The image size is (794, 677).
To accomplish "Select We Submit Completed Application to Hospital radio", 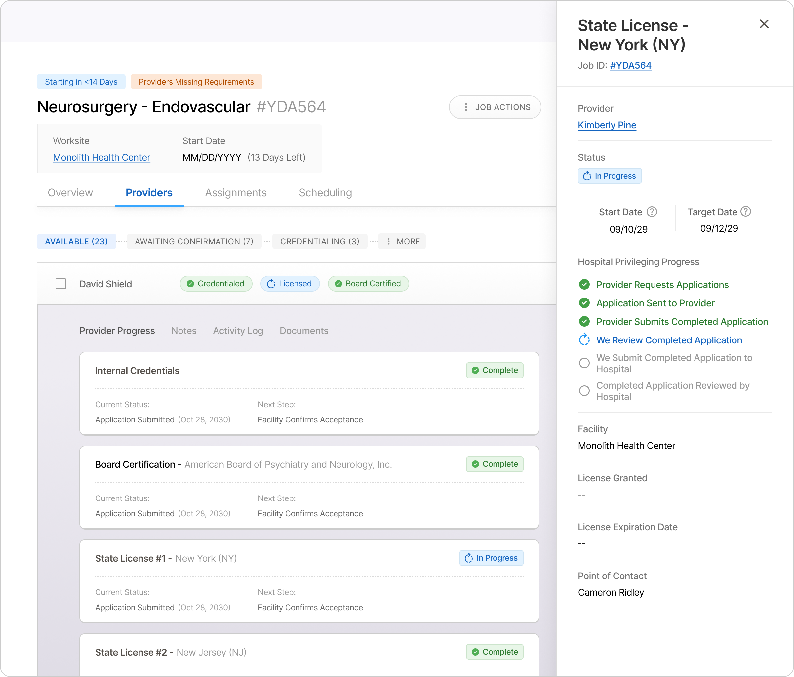I will (584, 363).
